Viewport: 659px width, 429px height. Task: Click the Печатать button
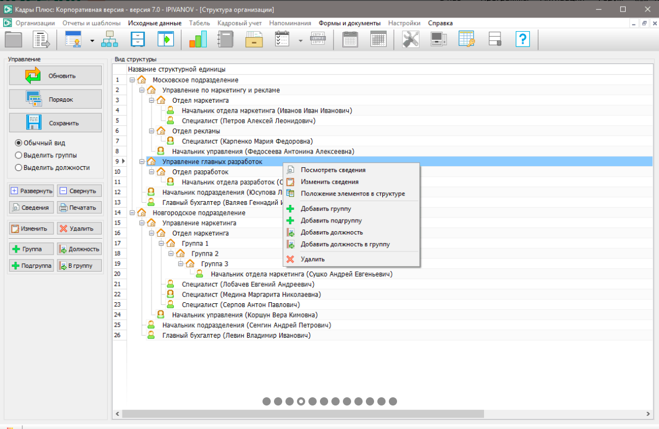tap(79, 208)
